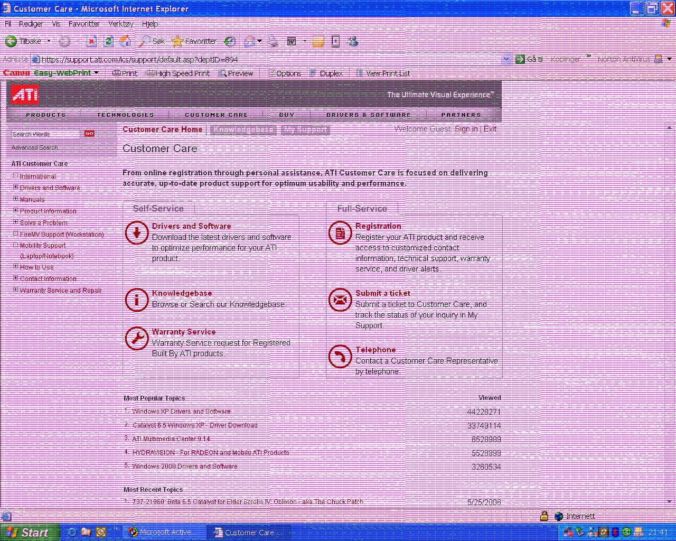Click the Mail toolbar icon

coord(249,41)
